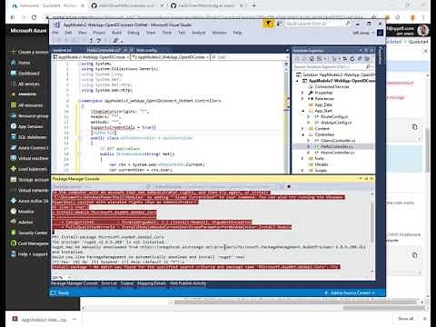Screen dimensions: 436x327
Task: Click Create a resource in Azure sidebar
Action: pos(29,52)
